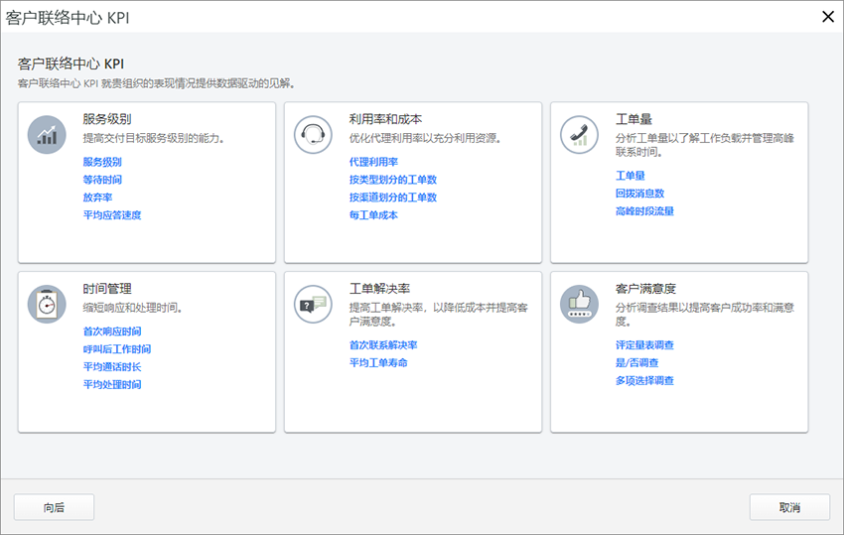Close the 客户联络中心 KPI dialog
The image size is (844, 535).
point(826,16)
